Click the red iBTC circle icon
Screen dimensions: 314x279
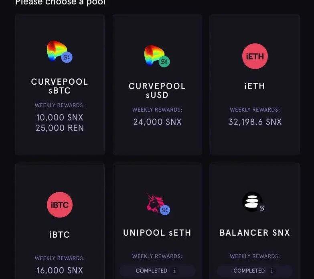60,205
